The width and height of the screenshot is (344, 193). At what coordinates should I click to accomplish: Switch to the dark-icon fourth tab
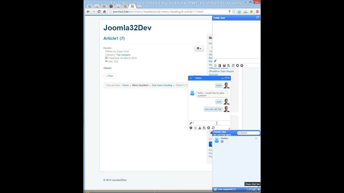111,6
